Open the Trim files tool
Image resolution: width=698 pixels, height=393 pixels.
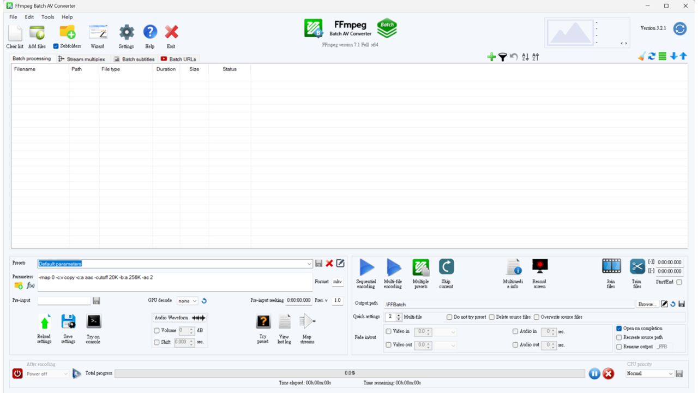[637, 266]
